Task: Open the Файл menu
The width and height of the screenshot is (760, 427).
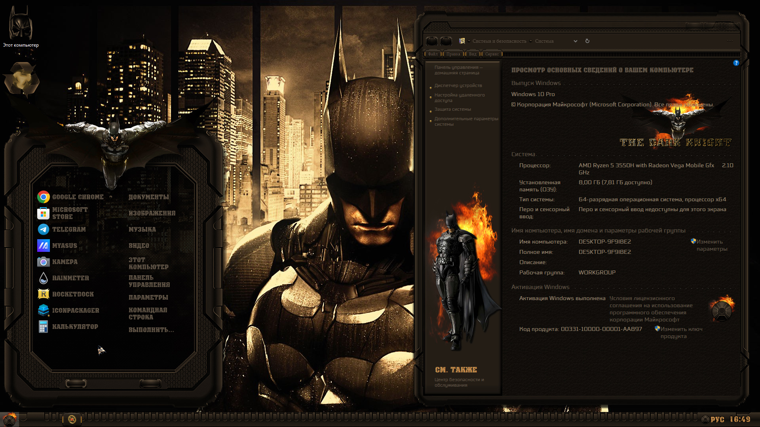Action: [433, 54]
